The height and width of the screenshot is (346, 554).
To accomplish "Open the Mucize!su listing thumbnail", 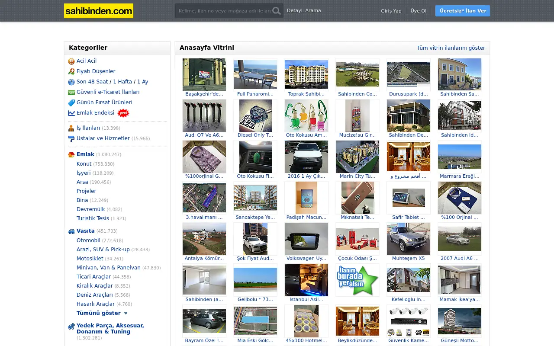I will 358,115.
